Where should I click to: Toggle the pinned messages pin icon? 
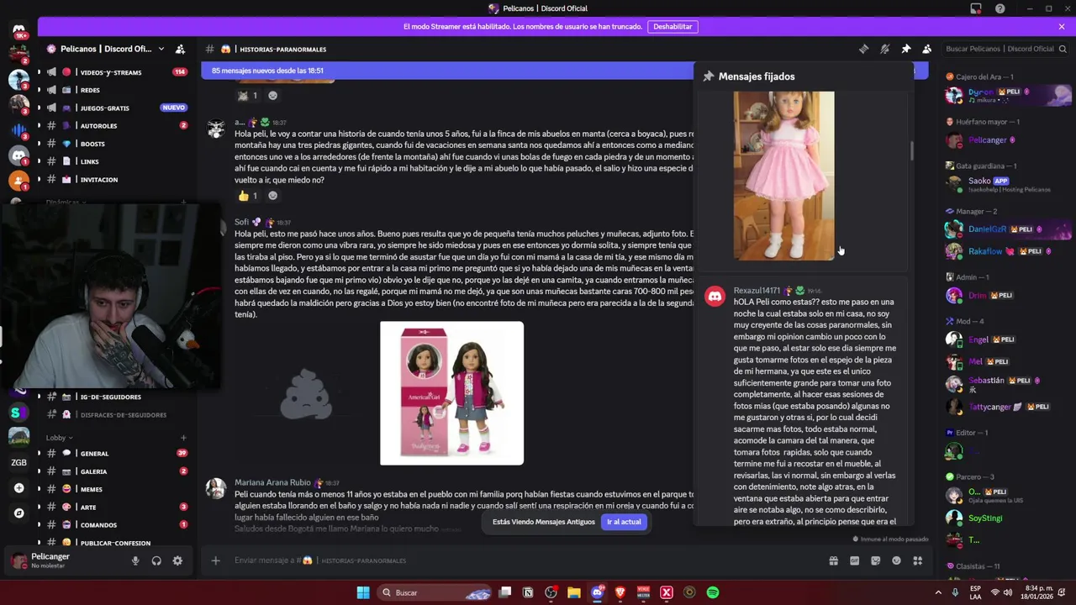tap(905, 49)
